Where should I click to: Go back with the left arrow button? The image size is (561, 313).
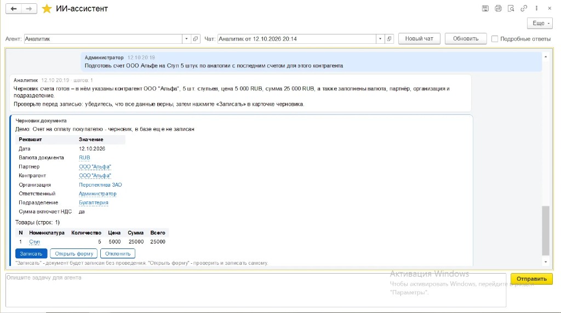14,9
